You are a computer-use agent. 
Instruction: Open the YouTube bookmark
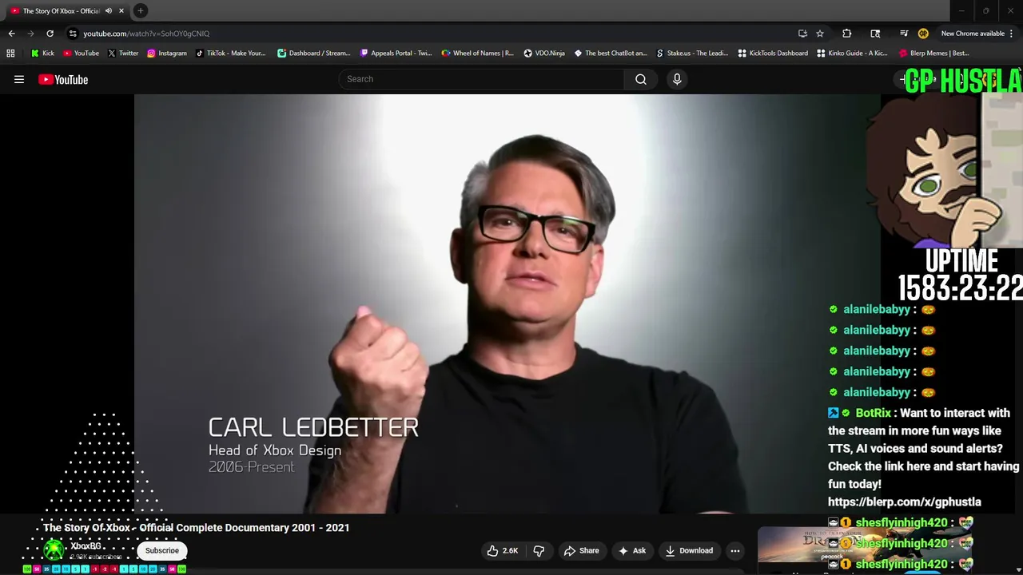81,54
